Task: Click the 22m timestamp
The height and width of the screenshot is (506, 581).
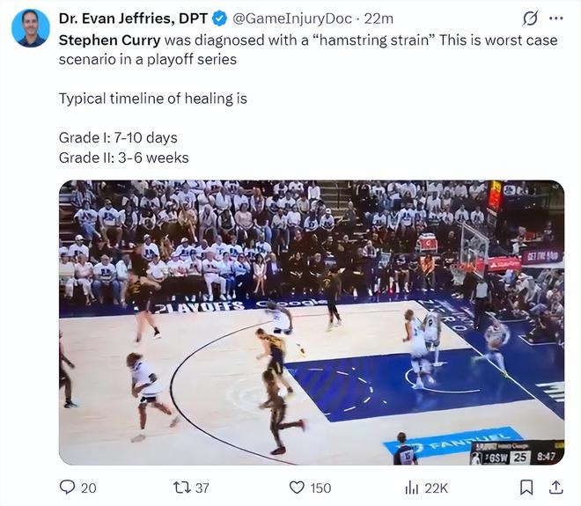Action: [x=379, y=18]
